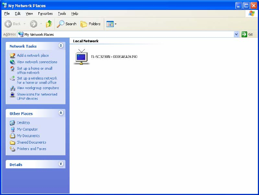The width and height of the screenshot is (259, 195).
Task: Open the Help menu
Action: (x=75, y=14)
